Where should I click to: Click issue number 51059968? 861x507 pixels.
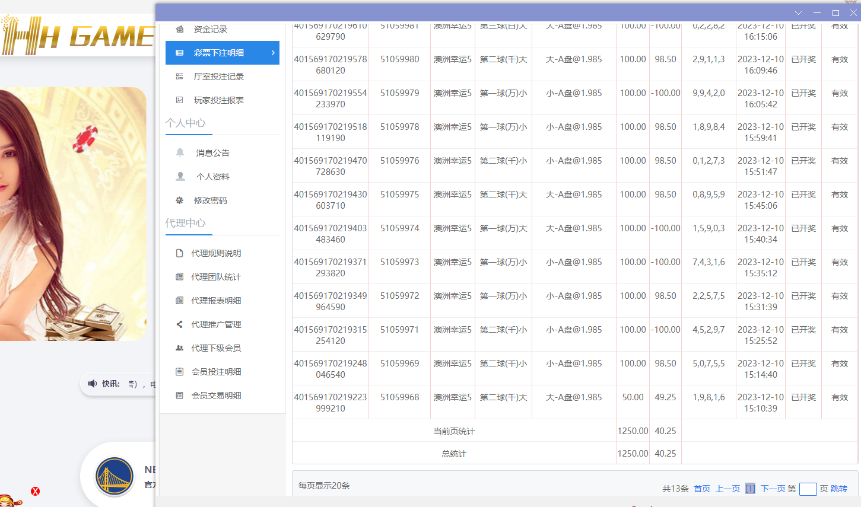point(399,397)
